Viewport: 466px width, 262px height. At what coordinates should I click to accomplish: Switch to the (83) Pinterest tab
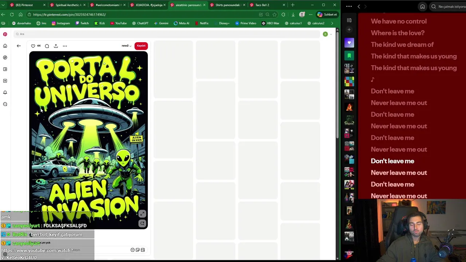(x=27, y=5)
